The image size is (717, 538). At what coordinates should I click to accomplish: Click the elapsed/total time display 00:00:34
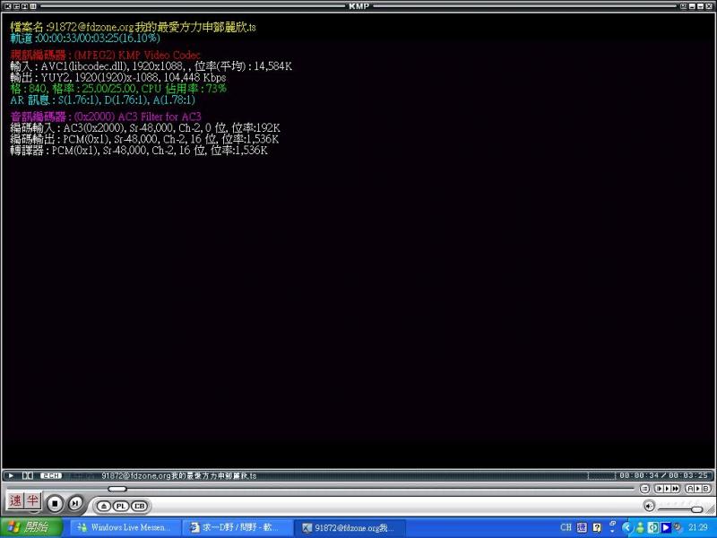663,476
